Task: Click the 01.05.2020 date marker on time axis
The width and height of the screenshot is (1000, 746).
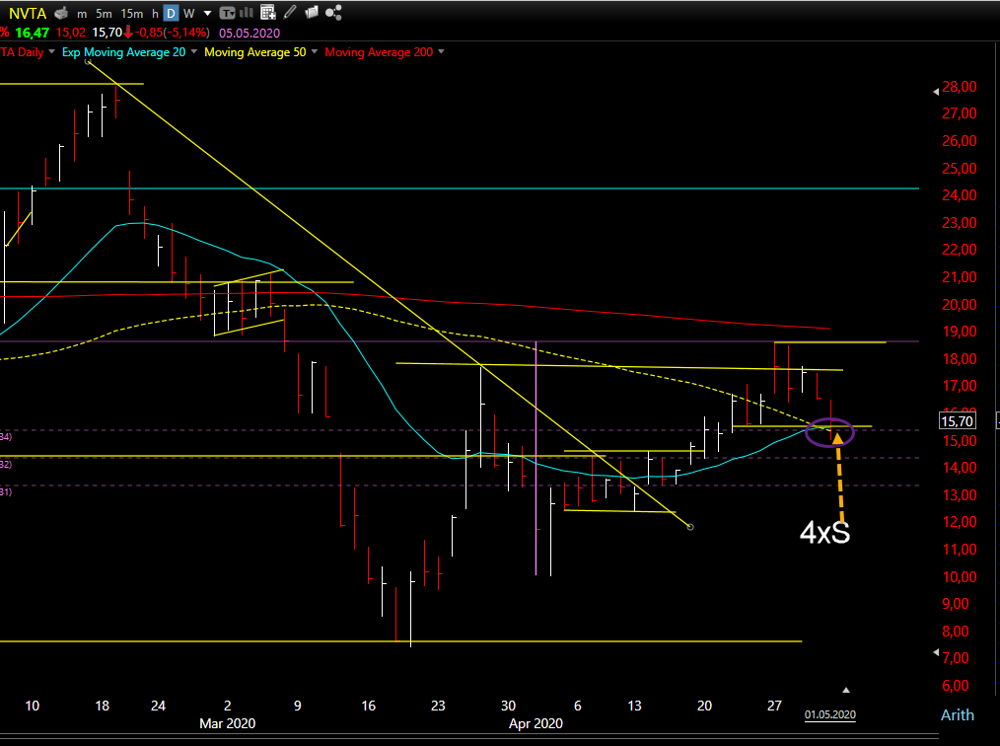Action: tap(829, 714)
